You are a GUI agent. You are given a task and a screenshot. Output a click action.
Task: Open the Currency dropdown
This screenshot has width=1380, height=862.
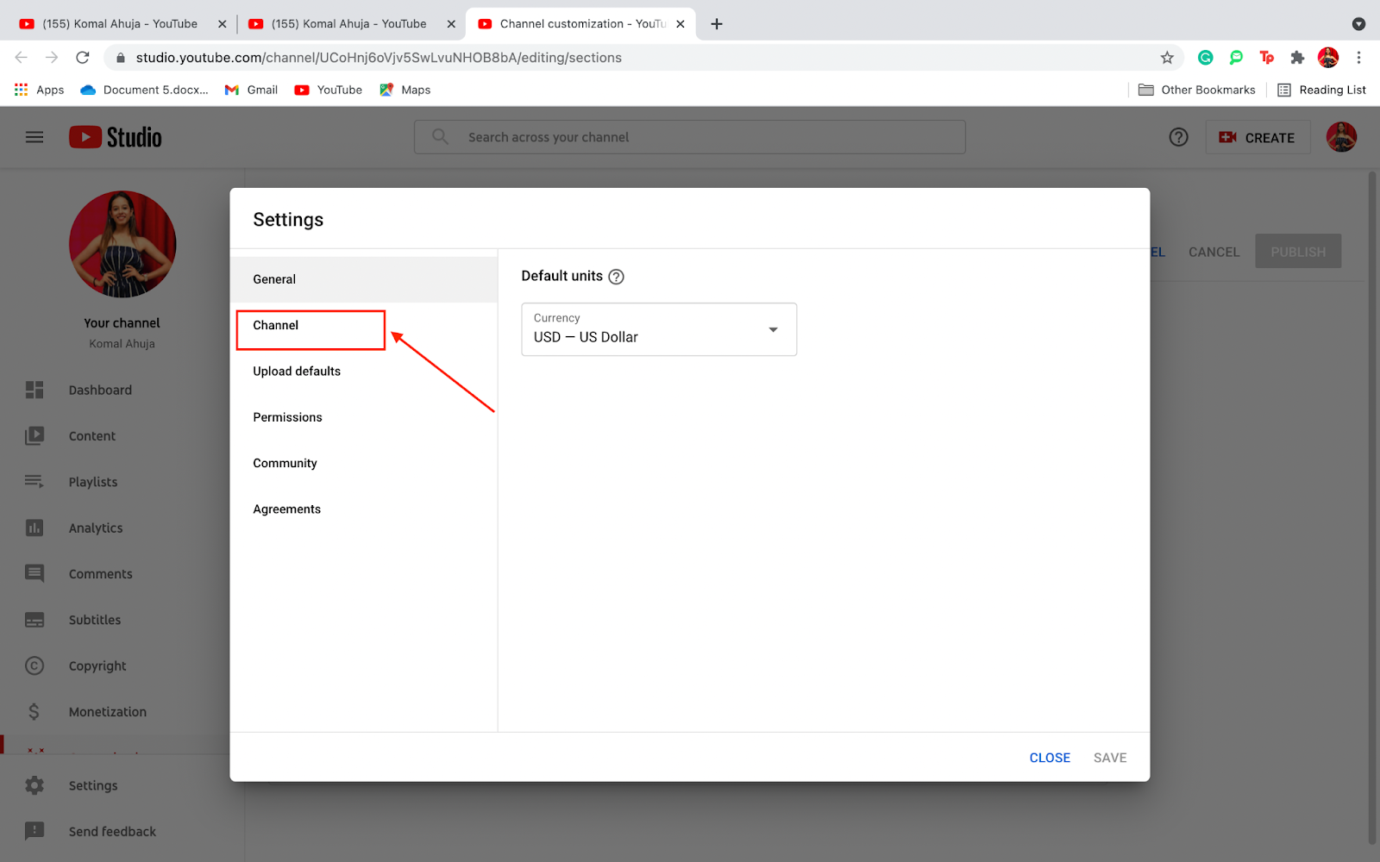[659, 329]
